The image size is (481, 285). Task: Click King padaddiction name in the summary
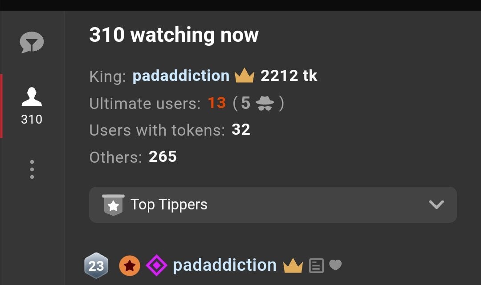point(181,76)
